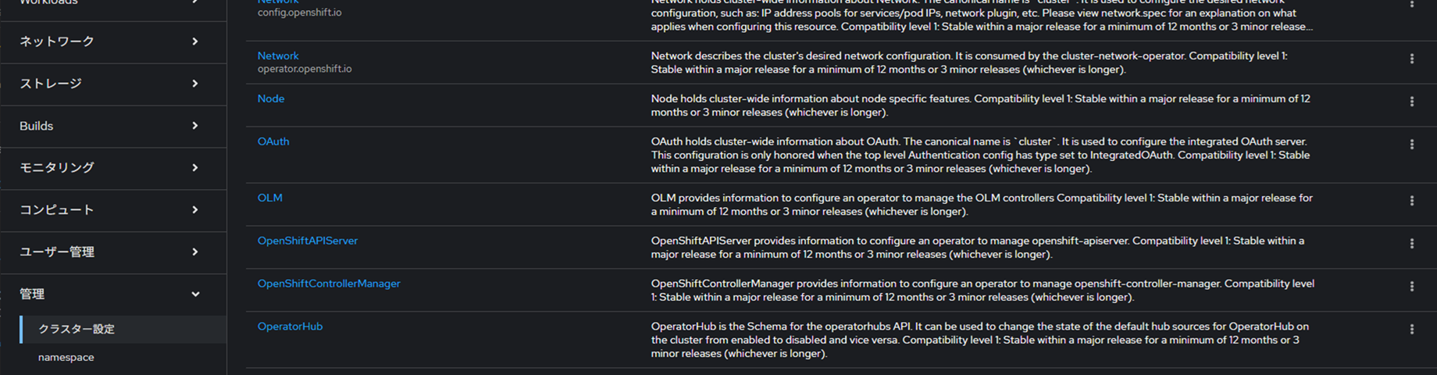Select クラスター設定 in sidebar
This screenshot has width=1437, height=375.
click(x=77, y=330)
